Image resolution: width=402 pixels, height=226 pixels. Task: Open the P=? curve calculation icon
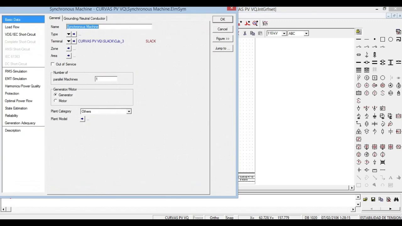click(x=265, y=23)
